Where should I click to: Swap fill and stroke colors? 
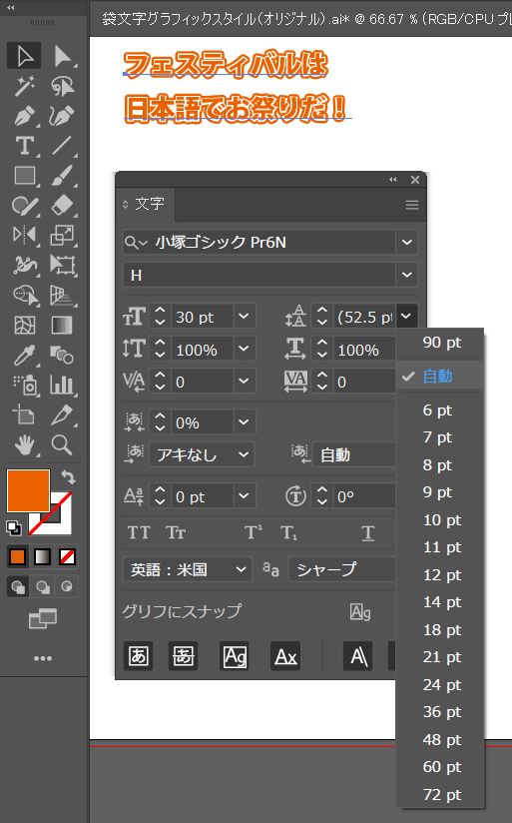(68, 476)
